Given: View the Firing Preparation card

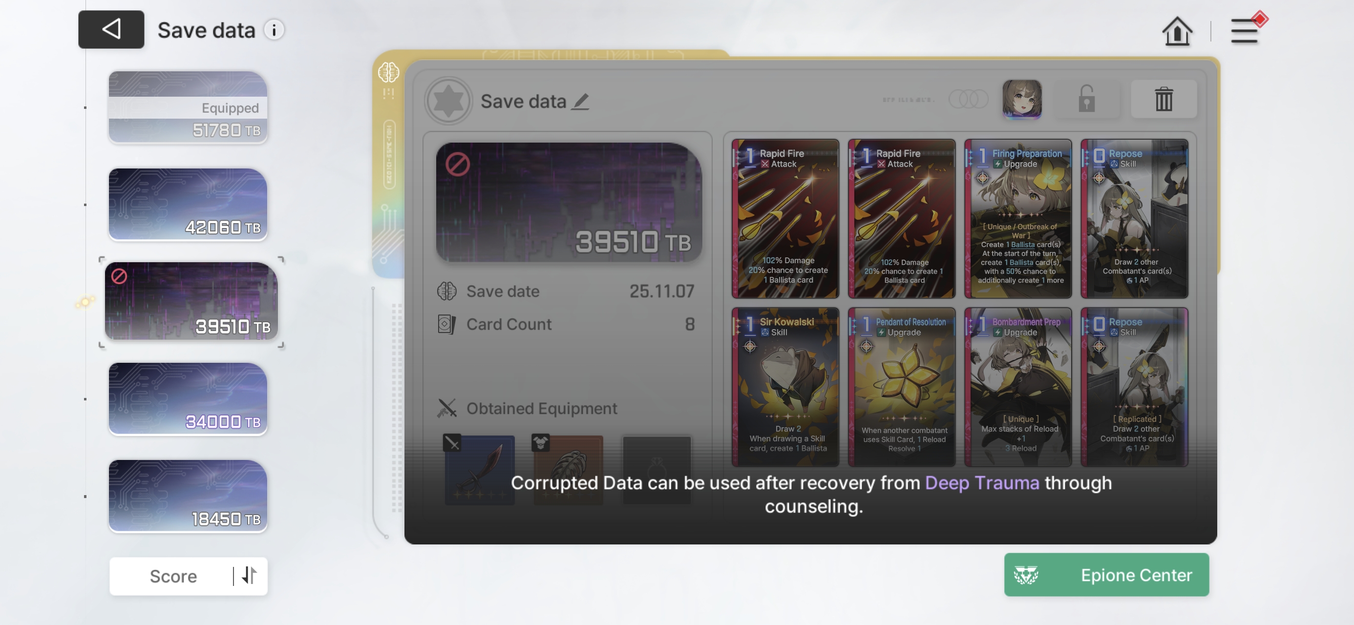Looking at the screenshot, I should pyautogui.click(x=1017, y=218).
